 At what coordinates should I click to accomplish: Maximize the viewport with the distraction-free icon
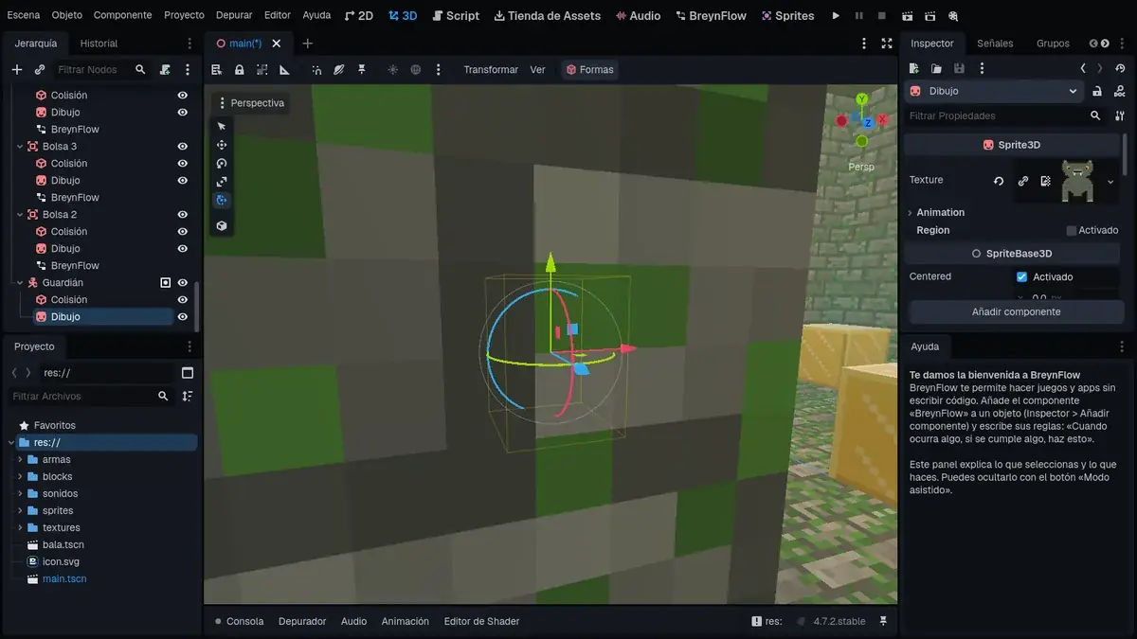[x=887, y=44]
